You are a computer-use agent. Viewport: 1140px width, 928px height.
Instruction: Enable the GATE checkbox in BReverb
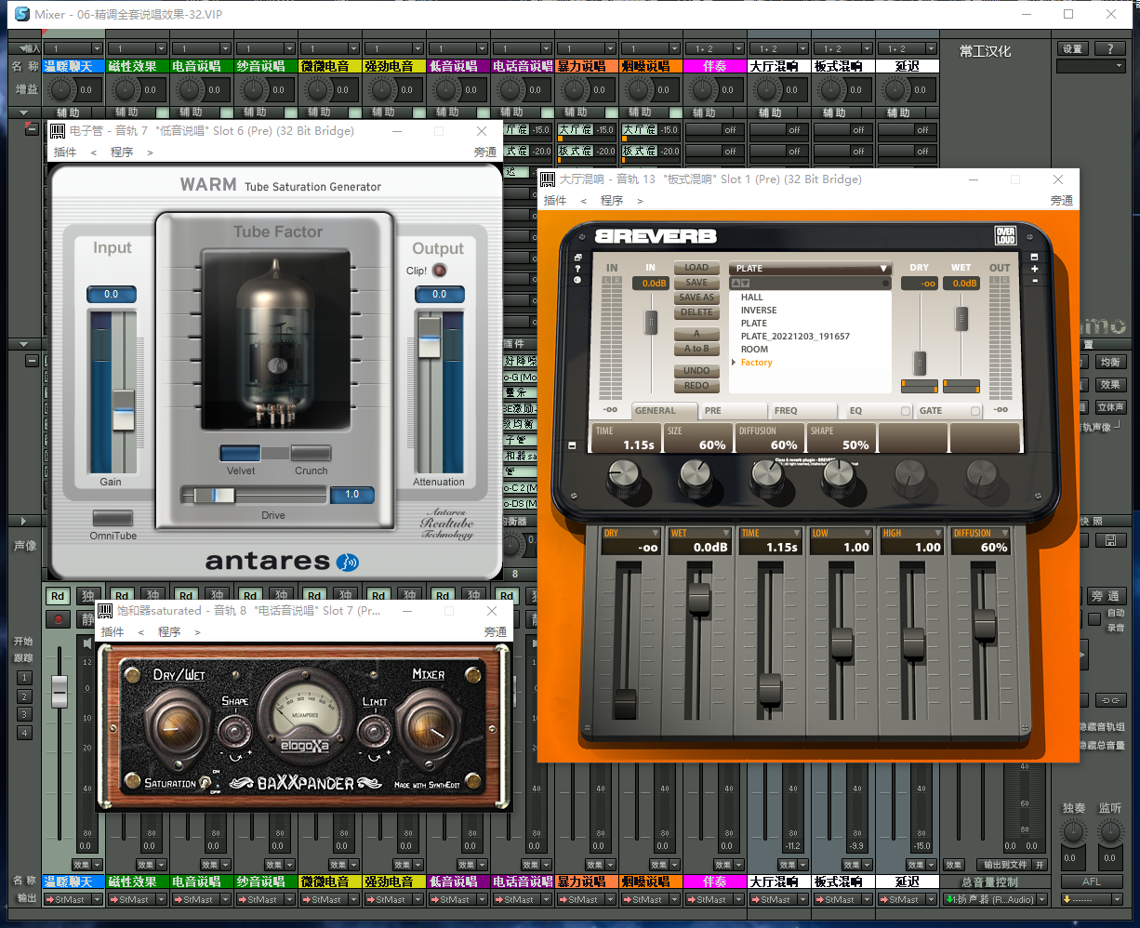click(x=974, y=411)
